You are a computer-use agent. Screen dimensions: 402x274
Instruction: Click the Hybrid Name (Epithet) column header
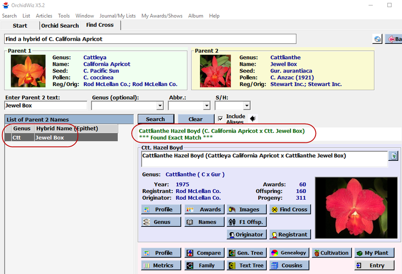76,129
